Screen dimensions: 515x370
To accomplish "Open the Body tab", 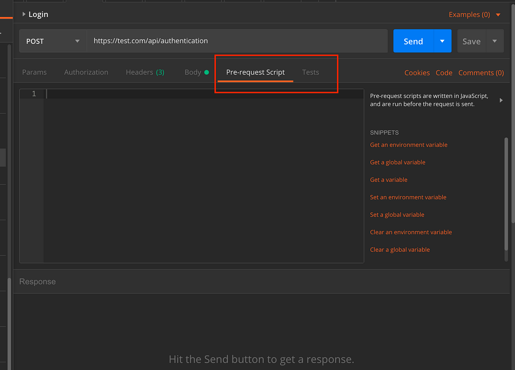I will [x=196, y=72].
